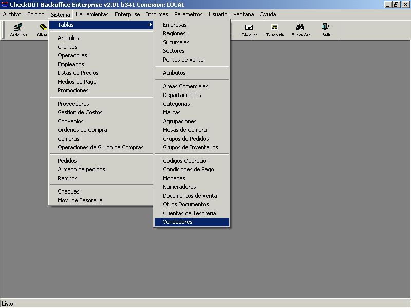The width and height of the screenshot is (411, 308).
Task: Click the highlighted Vendedores entry
Action: [192, 222]
